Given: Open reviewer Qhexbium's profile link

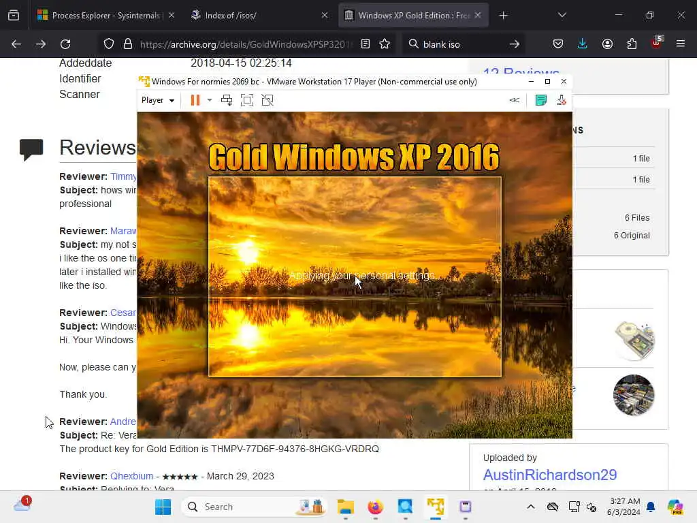Looking at the screenshot, I should (131, 476).
